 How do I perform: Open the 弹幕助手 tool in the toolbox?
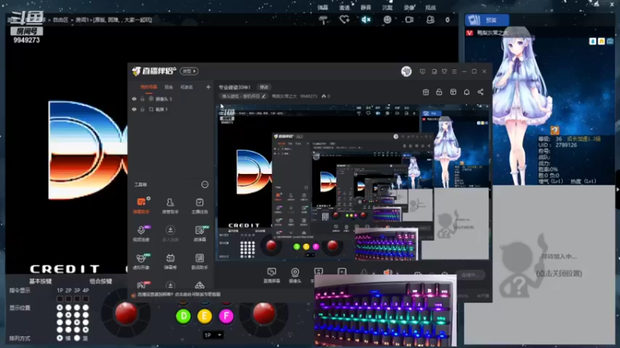pyautogui.click(x=141, y=206)
